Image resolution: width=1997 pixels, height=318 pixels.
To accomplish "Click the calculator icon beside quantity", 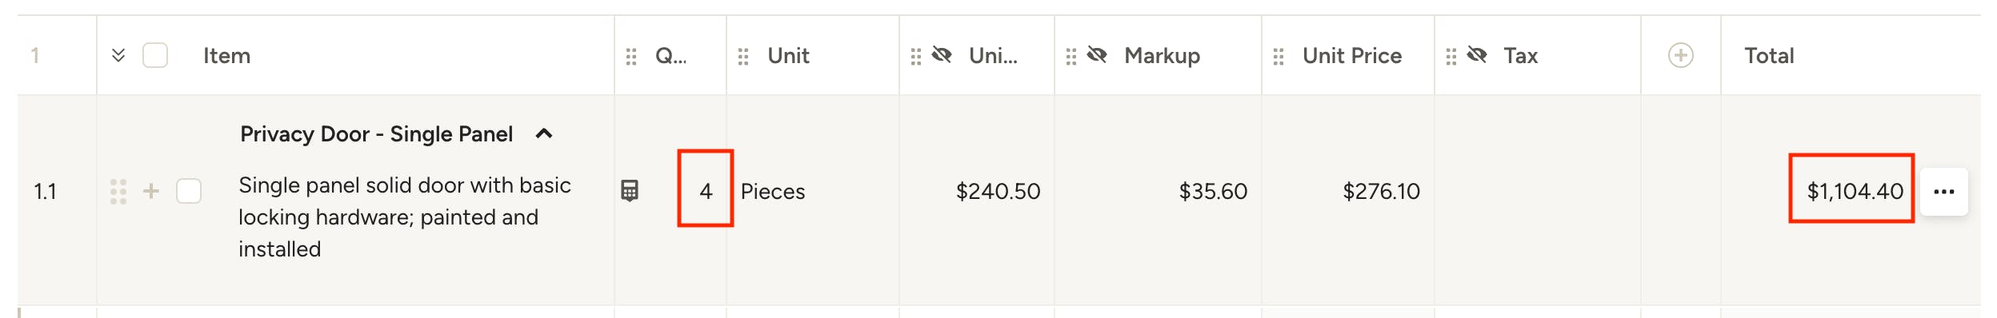I will point(630,191).
